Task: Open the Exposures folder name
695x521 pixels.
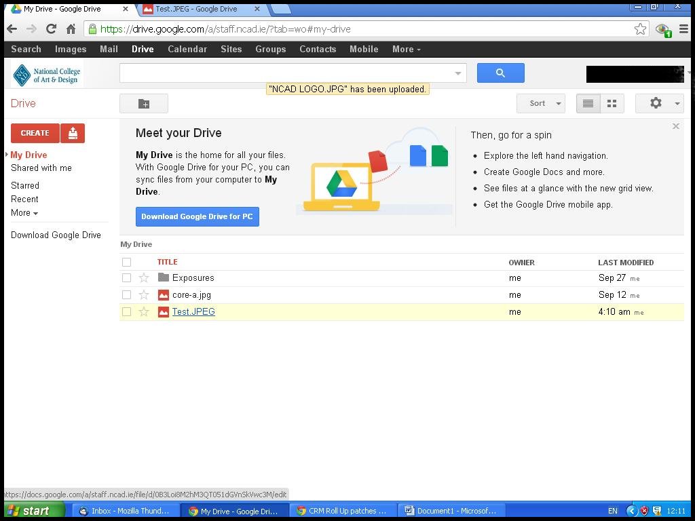Action: [193, 277]
